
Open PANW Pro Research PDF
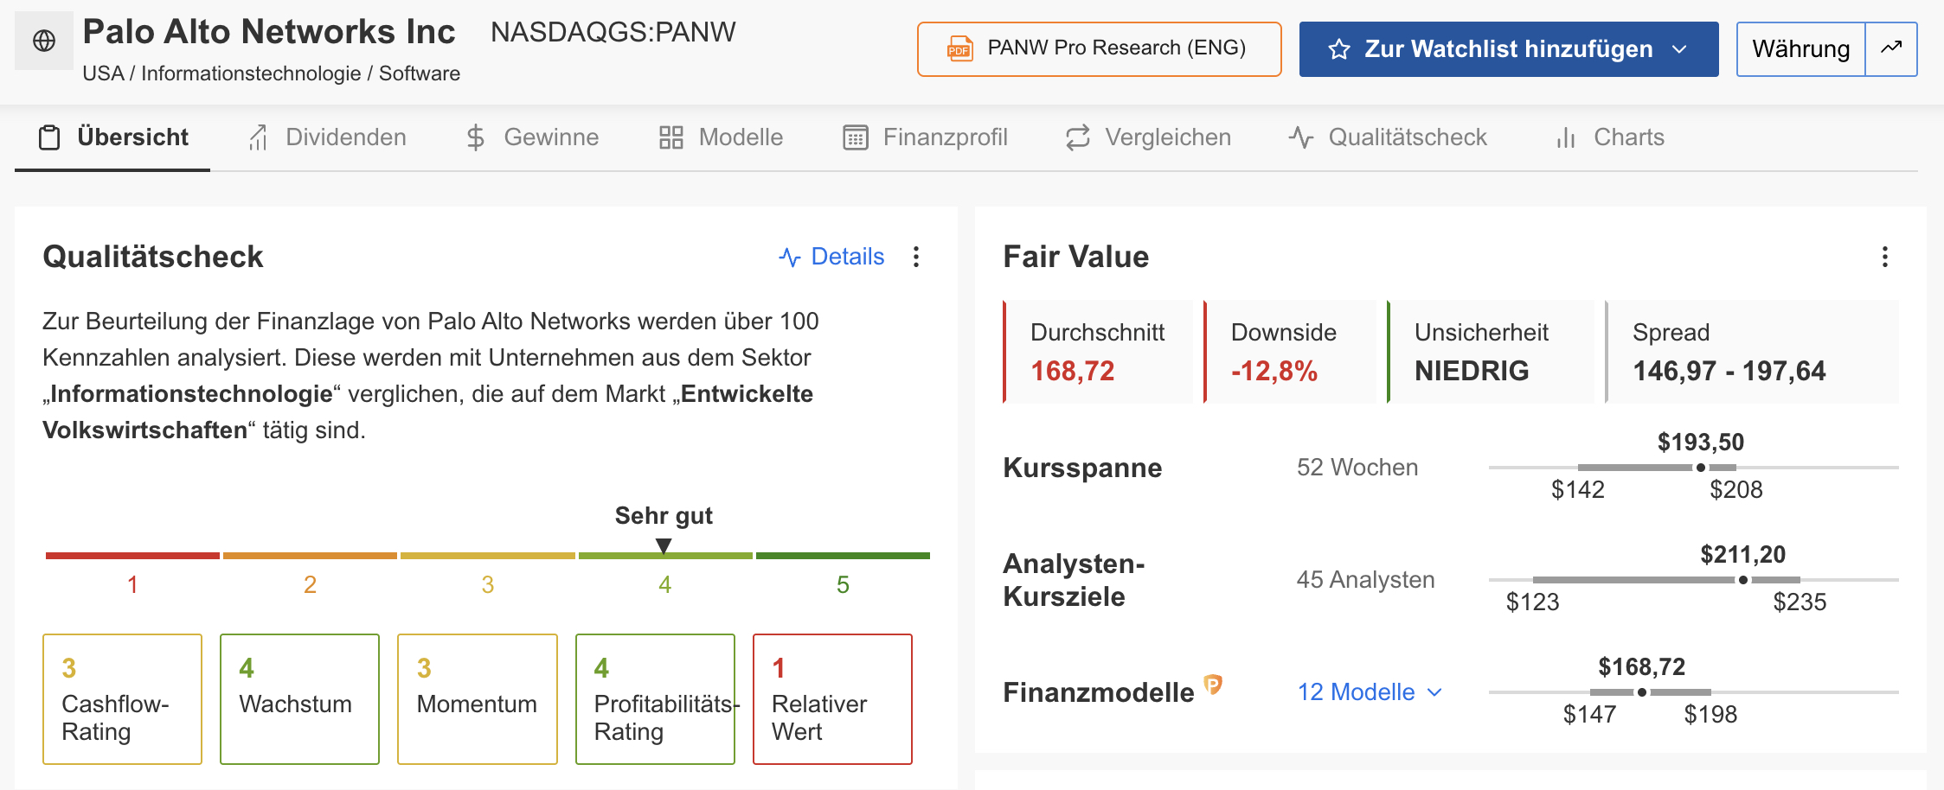[1099, 49]
